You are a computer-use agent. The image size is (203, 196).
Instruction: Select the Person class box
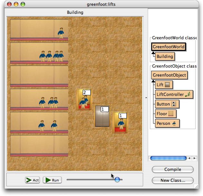pyautogui.click(x=167, y=123)
